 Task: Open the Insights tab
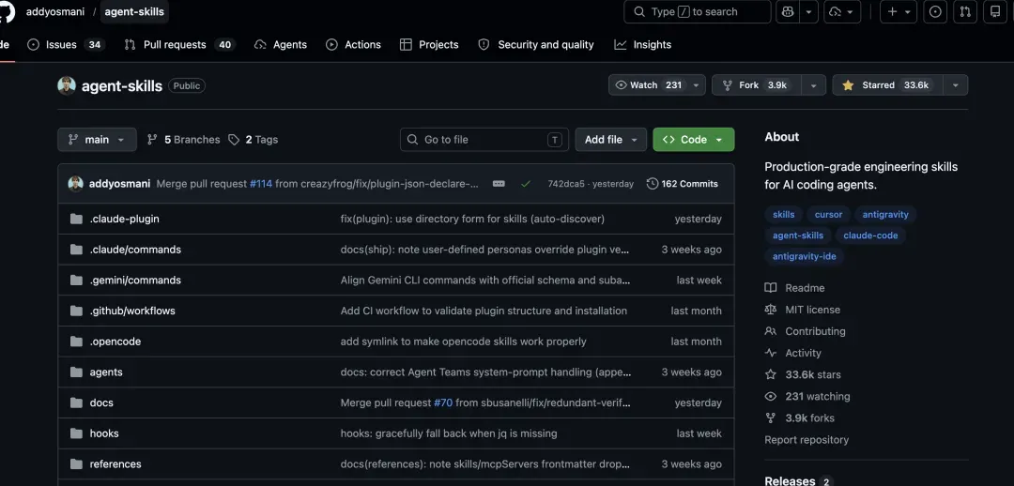point(643,45)
